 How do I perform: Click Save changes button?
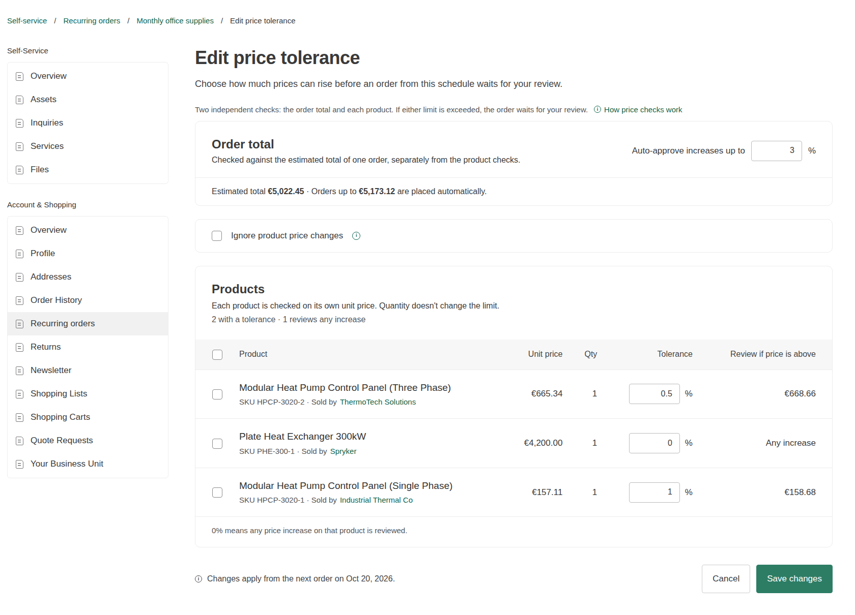(794, 579)
